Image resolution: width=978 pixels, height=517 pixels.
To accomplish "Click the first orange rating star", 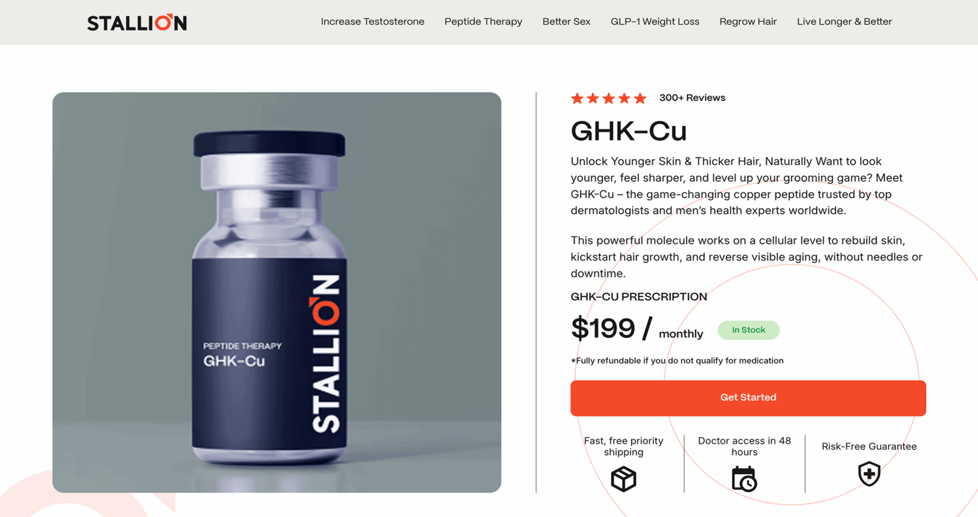I will coord(577,98).
